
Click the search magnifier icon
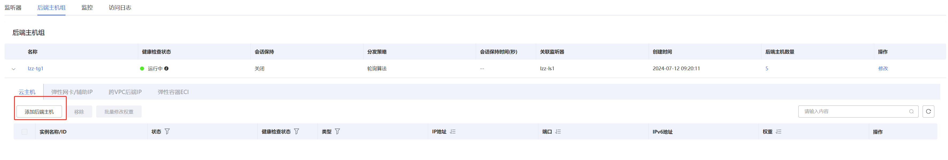[911, 111]
